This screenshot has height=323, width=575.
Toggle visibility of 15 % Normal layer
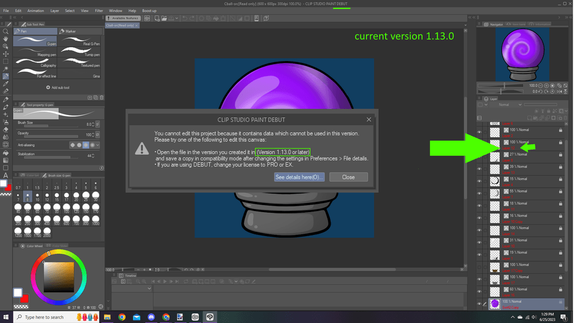(479, 182)
